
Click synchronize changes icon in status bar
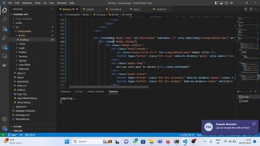(x=21, y=135)
